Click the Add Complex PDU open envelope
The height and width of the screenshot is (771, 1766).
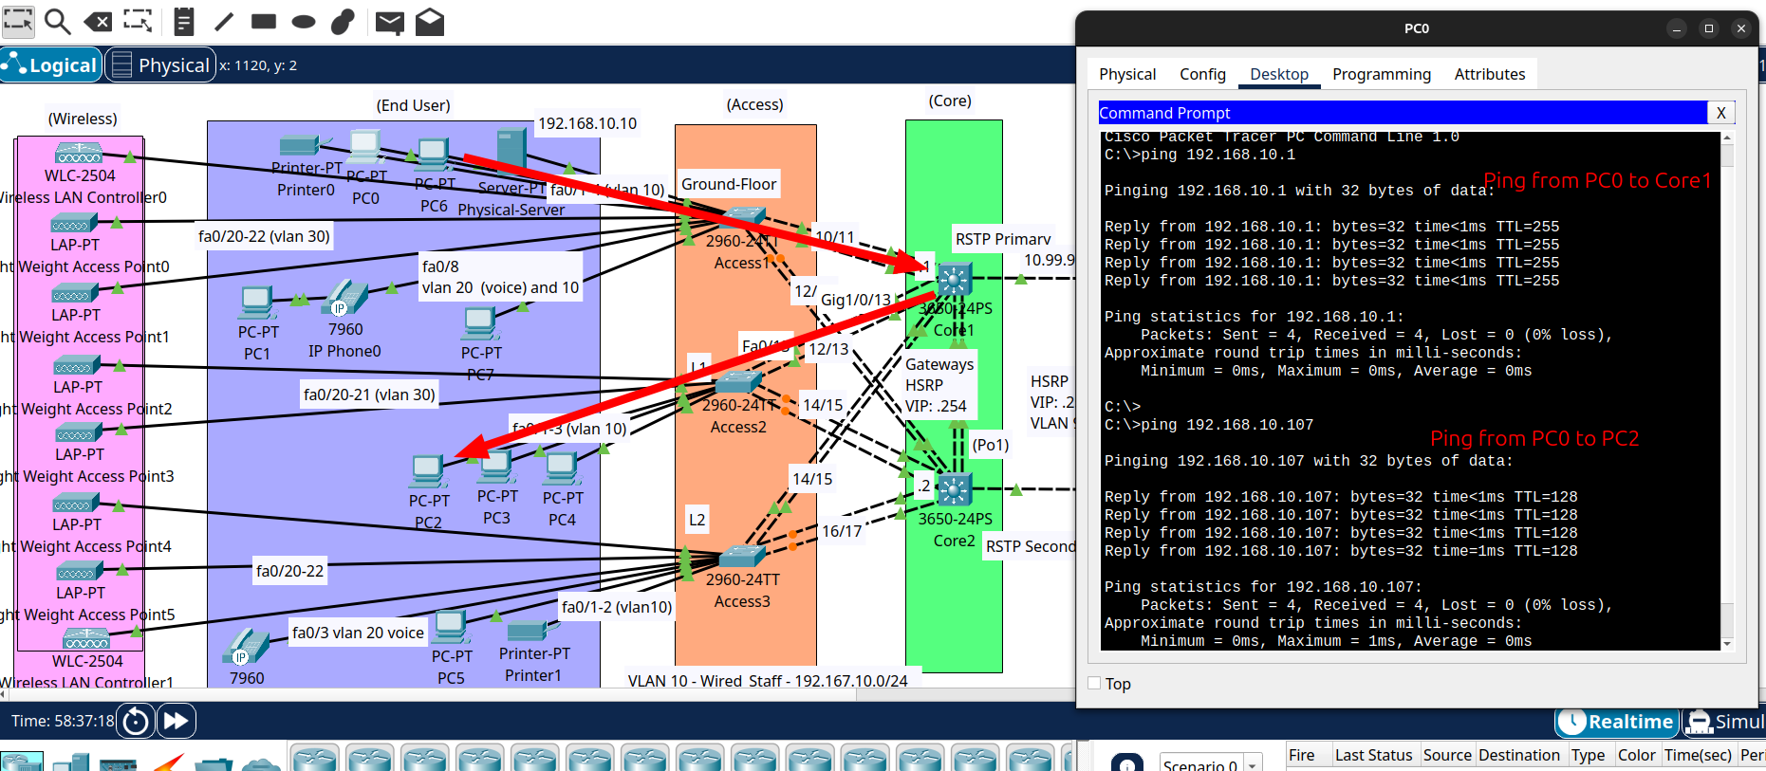coord(430,21)
